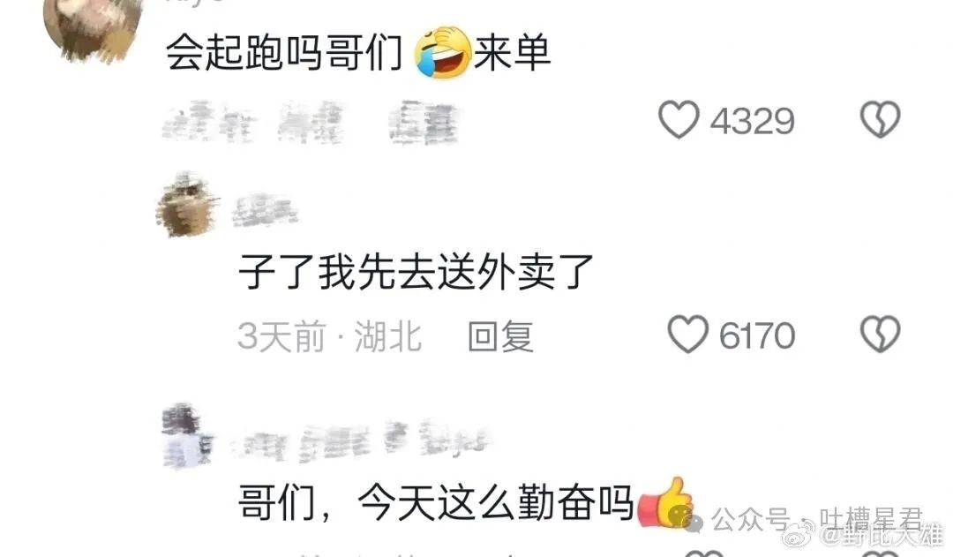This screenshot has width=953, height=557.
Task: Like the comment with 4329 likes
Action: (x=679, y=119)
